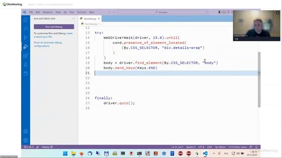The width and height of the screenshot is (282, 158).
Task: Open Source Control view in activity bar
Action: tap(26, 38)
